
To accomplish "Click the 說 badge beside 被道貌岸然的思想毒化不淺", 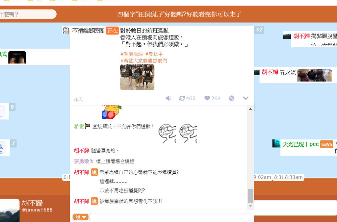I will [x=94, y=201].
